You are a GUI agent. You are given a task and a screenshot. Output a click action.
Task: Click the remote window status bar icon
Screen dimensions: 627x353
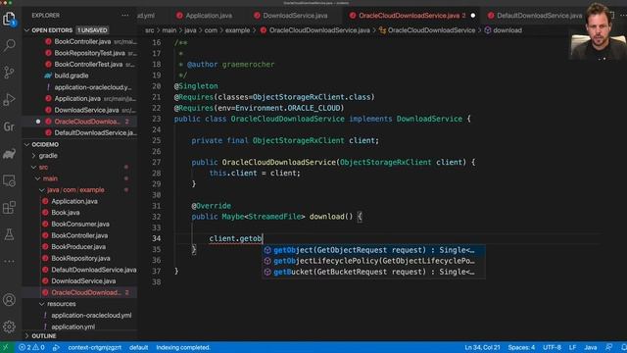6,347
